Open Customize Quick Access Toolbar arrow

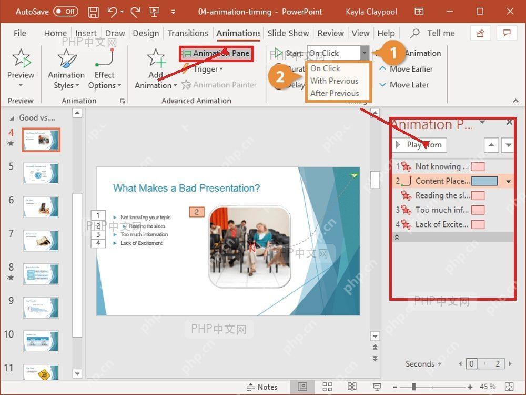click(x=173, y=12)
